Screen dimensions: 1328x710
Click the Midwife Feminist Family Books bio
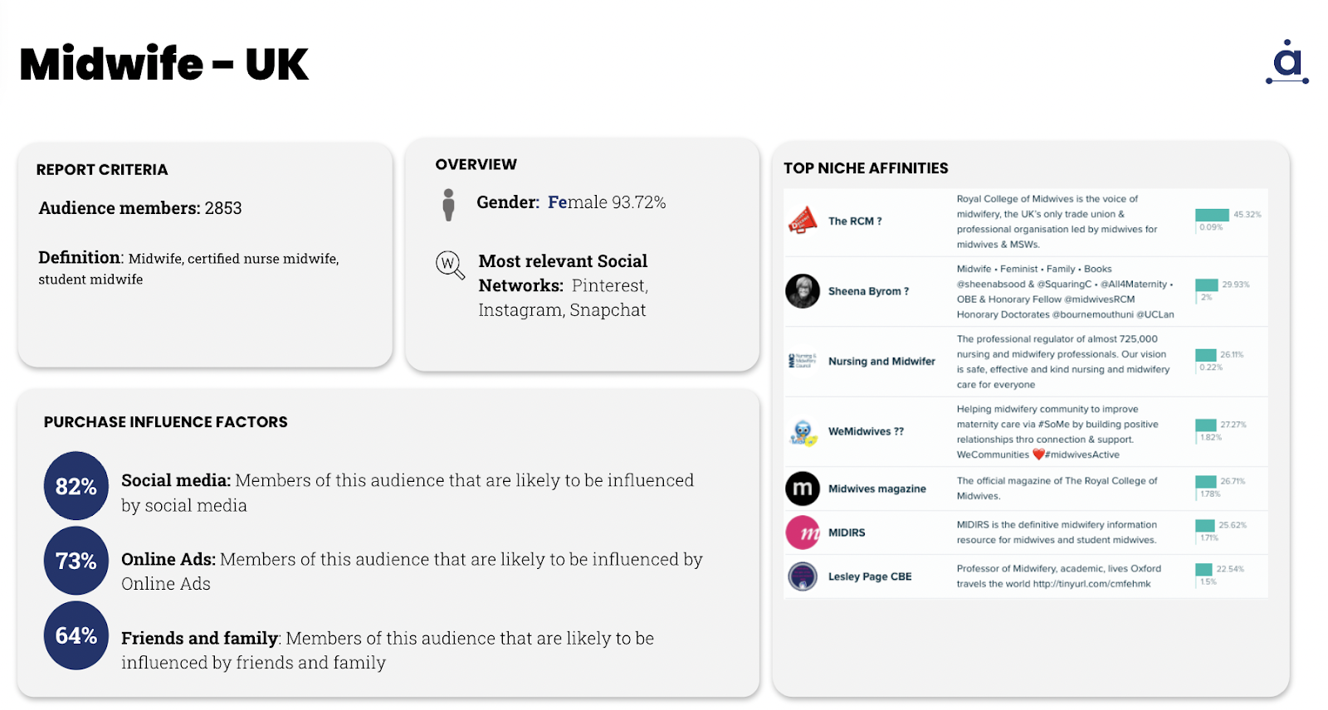point(1065,292)
